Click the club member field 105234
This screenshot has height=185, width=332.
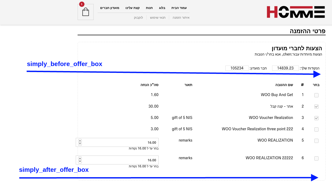[237, 68]
